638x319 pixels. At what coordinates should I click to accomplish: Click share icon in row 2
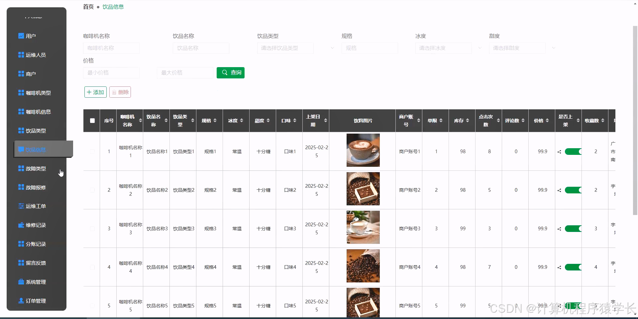(559, 190)
